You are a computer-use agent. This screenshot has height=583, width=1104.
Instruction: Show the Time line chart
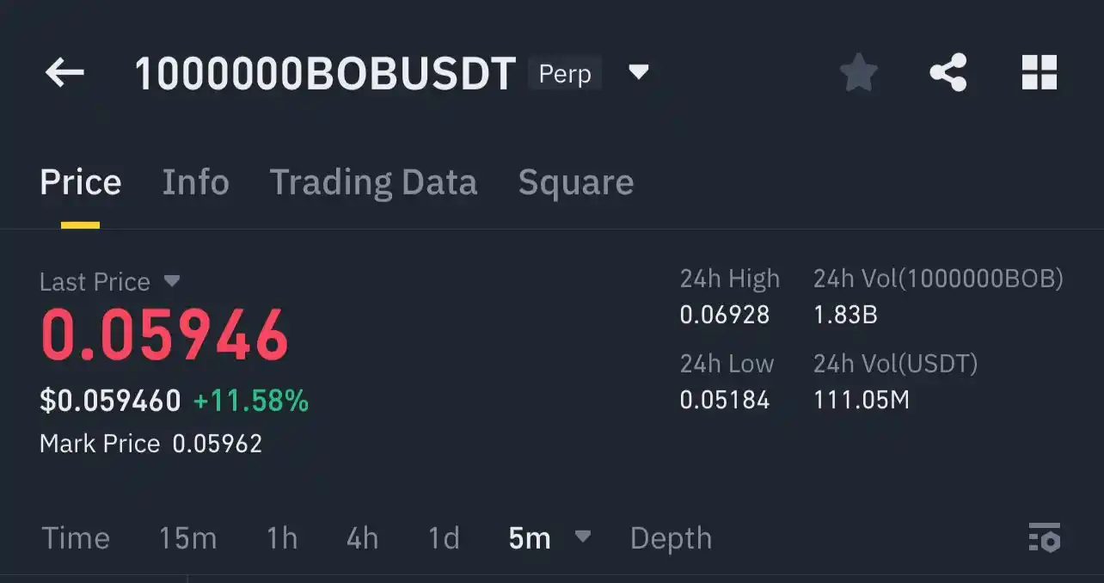76,538
